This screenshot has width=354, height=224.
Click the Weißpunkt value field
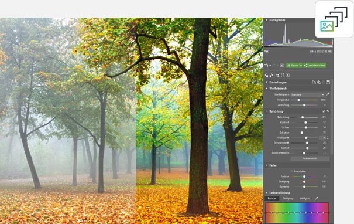click(323, 138)
